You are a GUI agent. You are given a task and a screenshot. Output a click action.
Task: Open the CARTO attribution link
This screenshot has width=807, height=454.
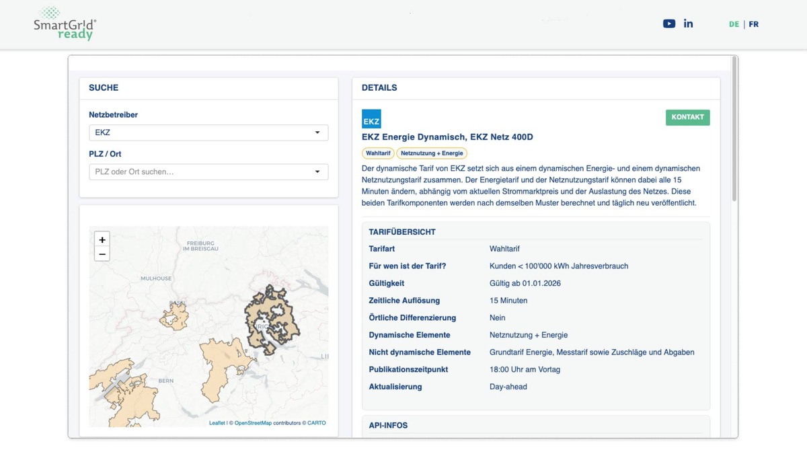(x=317, y=423)
